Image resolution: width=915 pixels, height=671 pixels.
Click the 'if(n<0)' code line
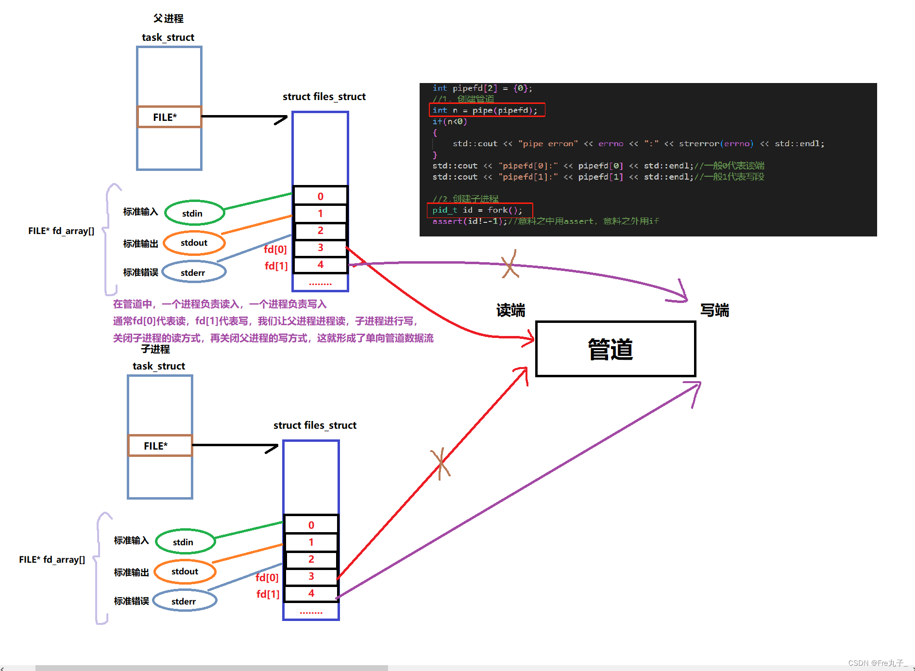point(450,121)
